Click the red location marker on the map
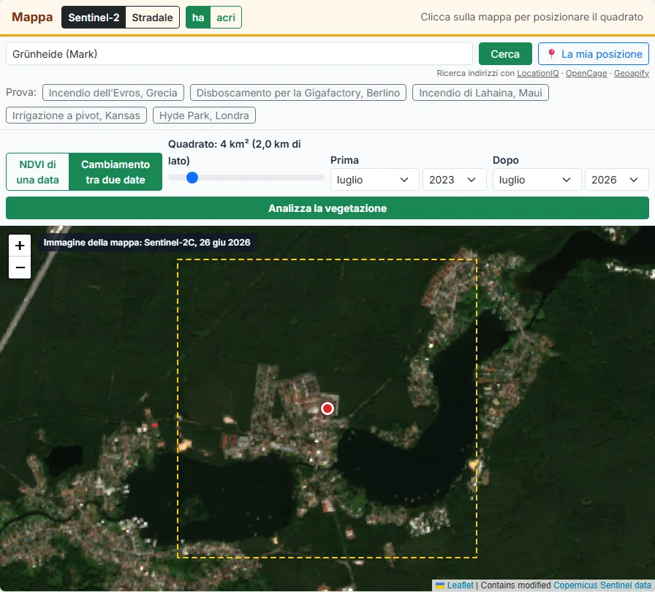The image size is (655, 592). (x=327, y=409)
